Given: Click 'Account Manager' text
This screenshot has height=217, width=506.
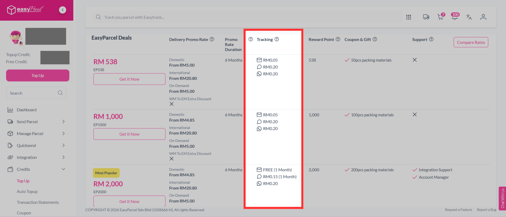Looking at the screenshot, I should pos(434,177).
